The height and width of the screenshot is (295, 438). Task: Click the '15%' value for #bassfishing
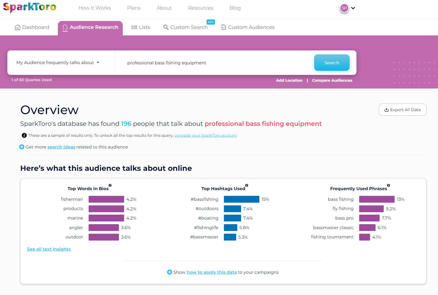(x=265, y=199)
